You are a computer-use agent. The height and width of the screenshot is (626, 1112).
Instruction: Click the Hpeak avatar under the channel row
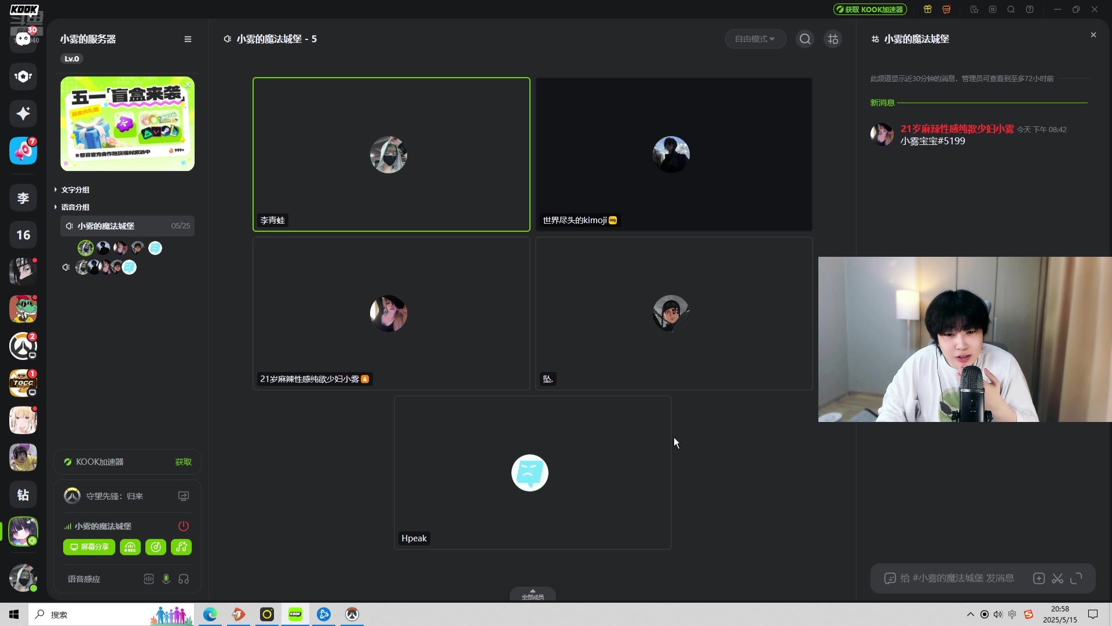(155, 248)
